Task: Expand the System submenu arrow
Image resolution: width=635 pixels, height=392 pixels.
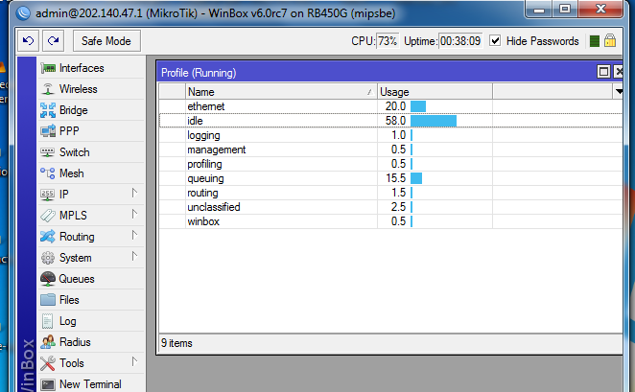Action: [134, 256]
